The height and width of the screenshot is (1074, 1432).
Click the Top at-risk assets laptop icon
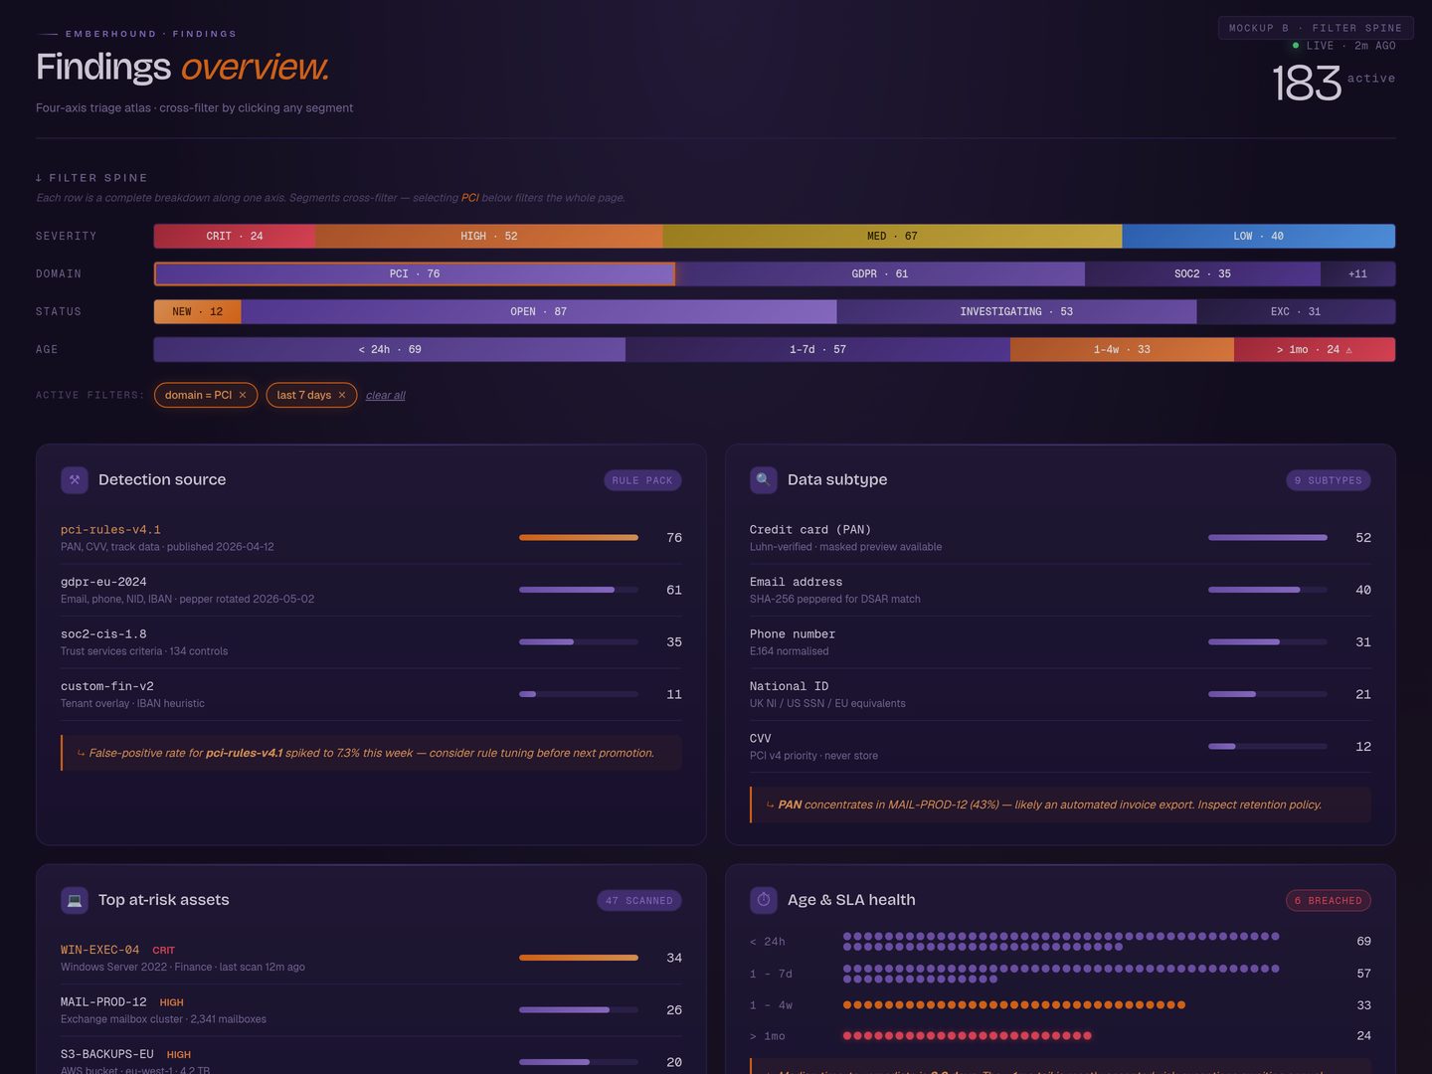pyautogui.click(x=75, y=900)
